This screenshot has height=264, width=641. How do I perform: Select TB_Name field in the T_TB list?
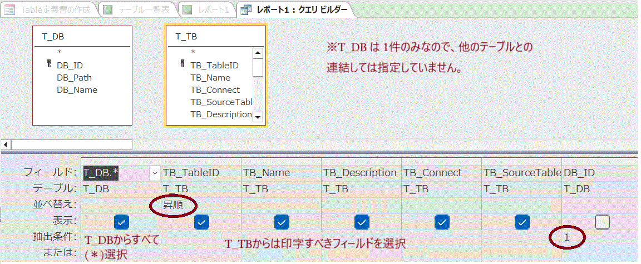click(210, 78)
